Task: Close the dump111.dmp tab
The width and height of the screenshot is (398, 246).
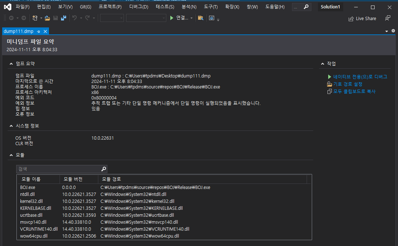Action: point(45,31)
